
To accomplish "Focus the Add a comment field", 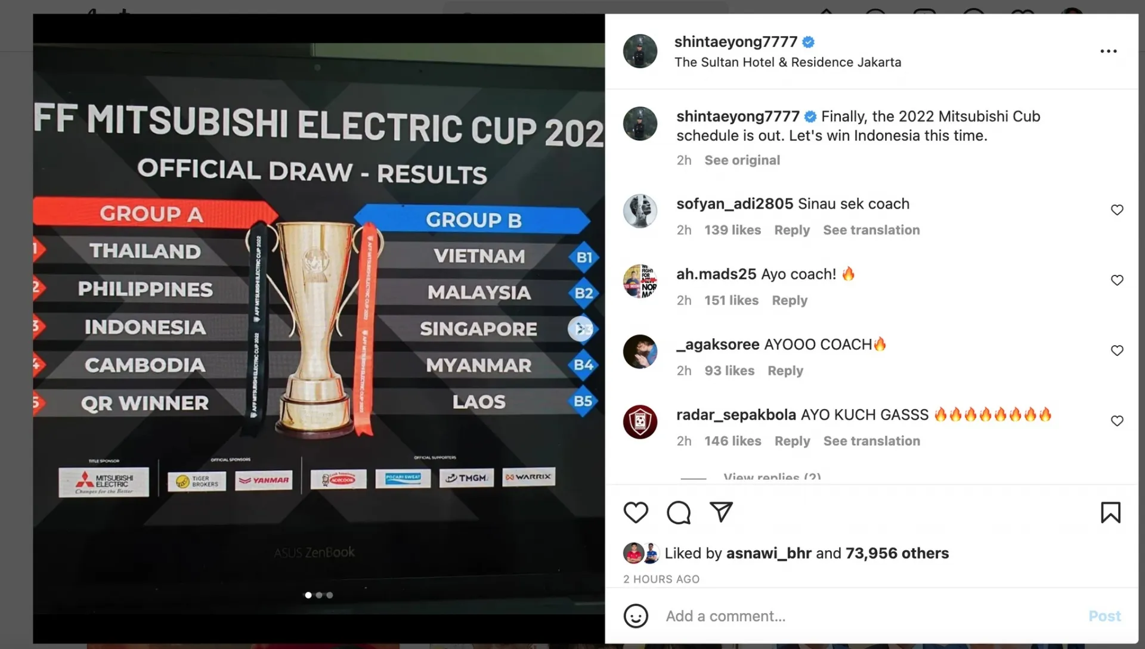I will coord(871,616).
